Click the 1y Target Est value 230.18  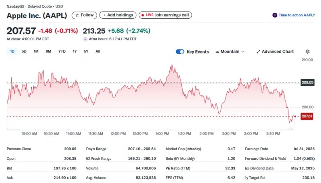308,178
